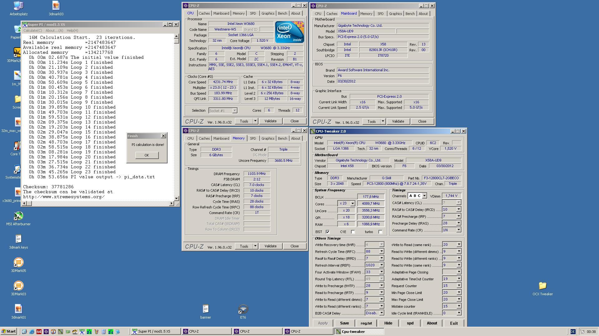Click Super PI window title icon
599x336 pixels.
[25, 25]
